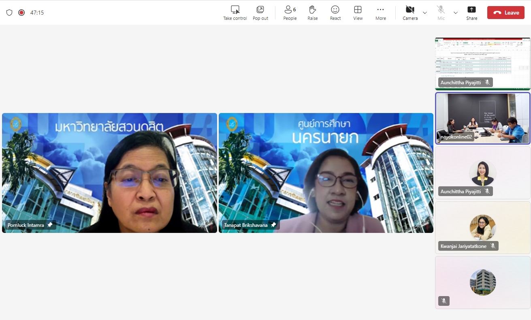The width and height of the screenshot is (531, 320).
Task: Change the meeting View layout
Action: coord(358,13)
